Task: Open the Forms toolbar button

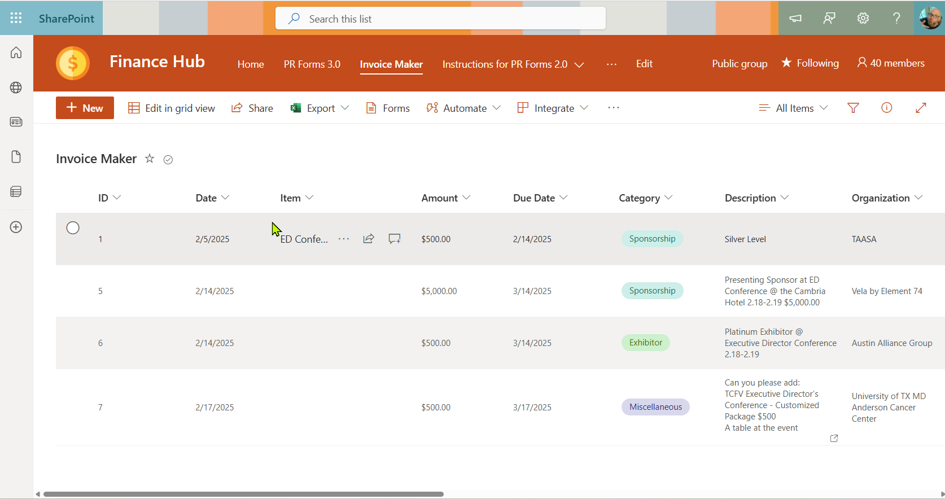Action: [388, 108]
